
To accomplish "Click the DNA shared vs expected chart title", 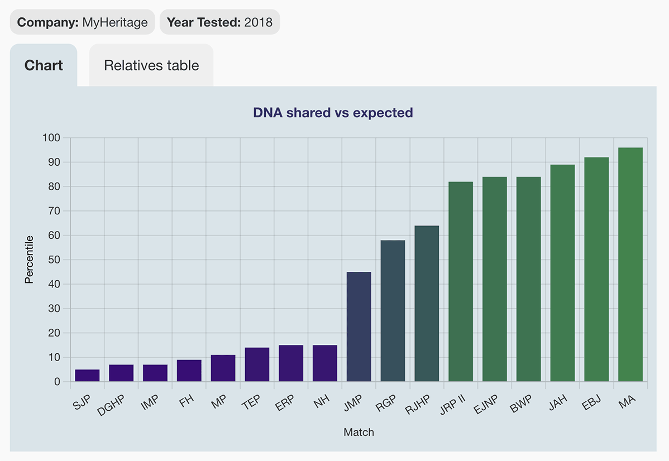I will point(332,113).
